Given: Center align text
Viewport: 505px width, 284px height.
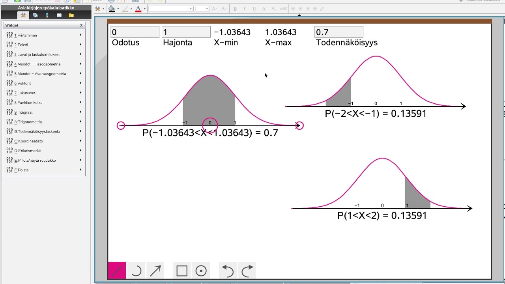Looking at the screenshot, I should [x=301, y=9].
